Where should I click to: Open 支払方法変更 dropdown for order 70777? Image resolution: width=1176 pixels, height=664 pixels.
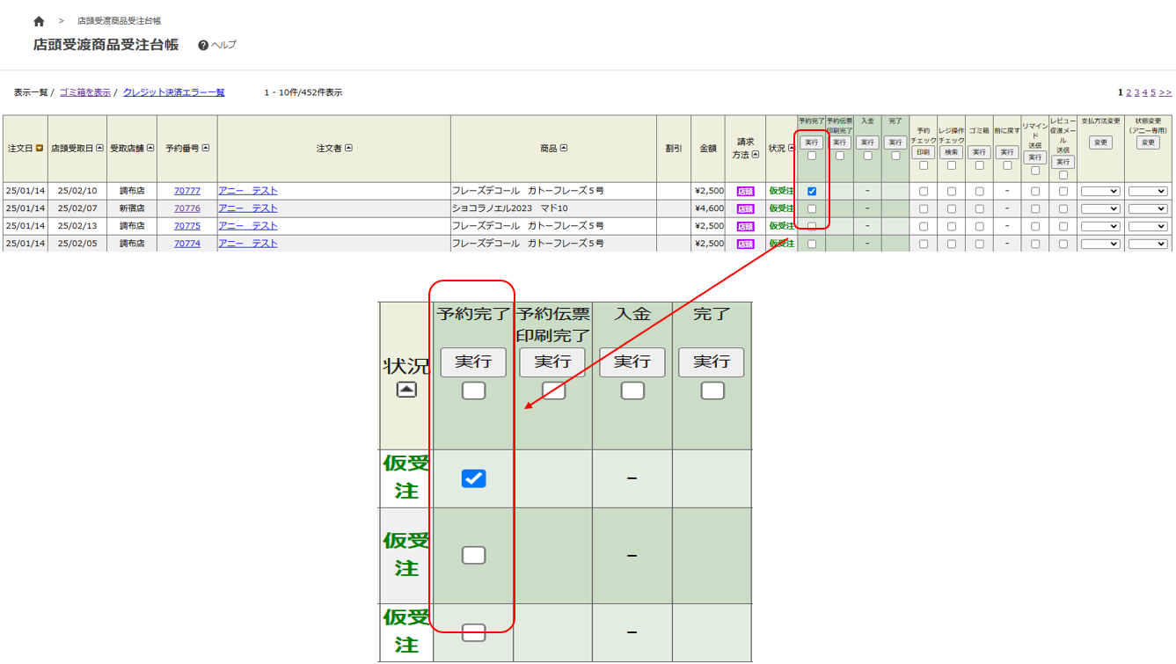(x=1100, y=191)
